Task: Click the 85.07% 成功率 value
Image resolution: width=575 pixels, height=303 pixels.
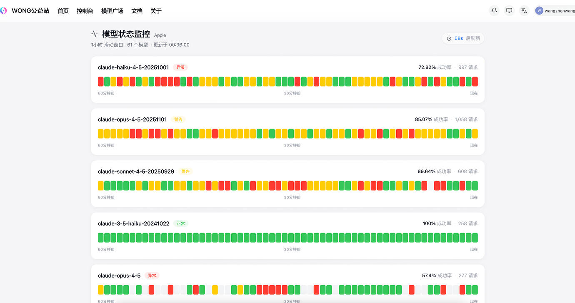Action: pos(432,119)
